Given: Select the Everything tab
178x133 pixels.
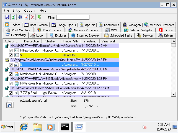Looking at the screenshot, I should [16, 35].
